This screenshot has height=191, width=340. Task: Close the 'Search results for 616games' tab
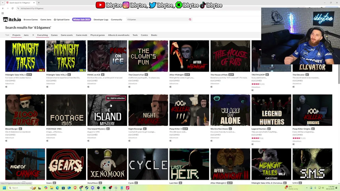click(x=34, y=3)
